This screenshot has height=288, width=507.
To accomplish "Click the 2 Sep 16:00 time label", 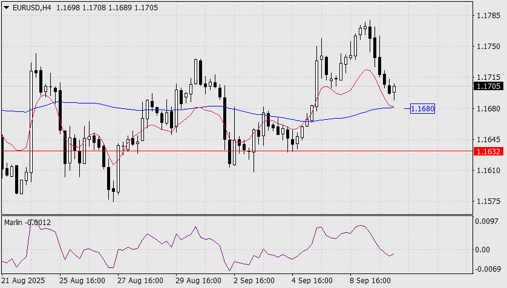I will click(x=254, y=281).
